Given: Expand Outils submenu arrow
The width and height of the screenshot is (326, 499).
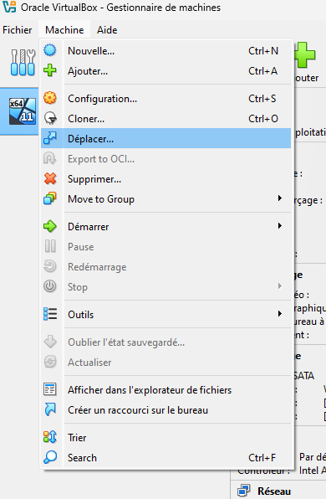Looking at the screenshot, I should click(280, 314).
